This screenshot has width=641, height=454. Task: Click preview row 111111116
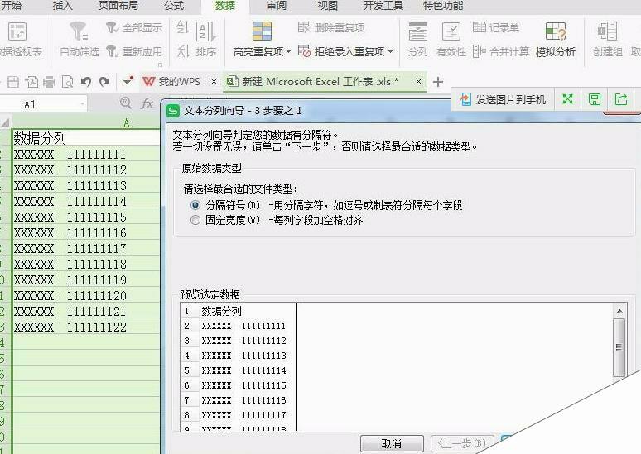[244, 400]
